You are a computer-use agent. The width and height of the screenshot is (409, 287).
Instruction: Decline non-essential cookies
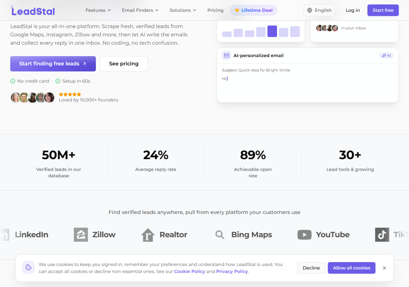311,268
